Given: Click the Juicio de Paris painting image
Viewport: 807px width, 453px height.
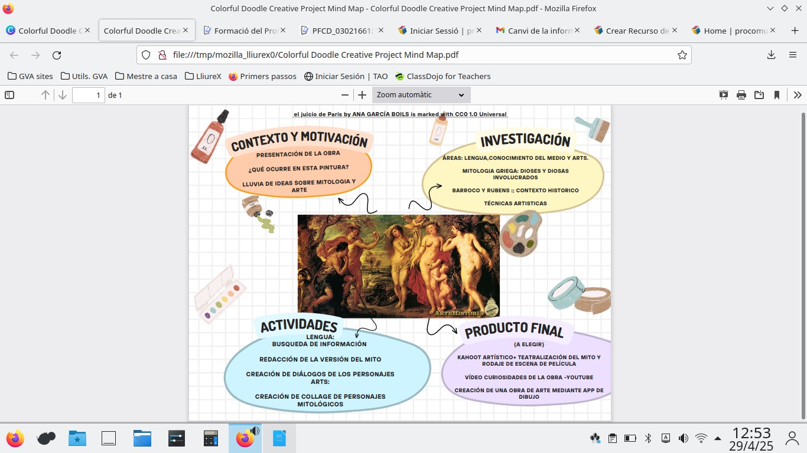Looking at the screenshot, I should tap(399, 266).
